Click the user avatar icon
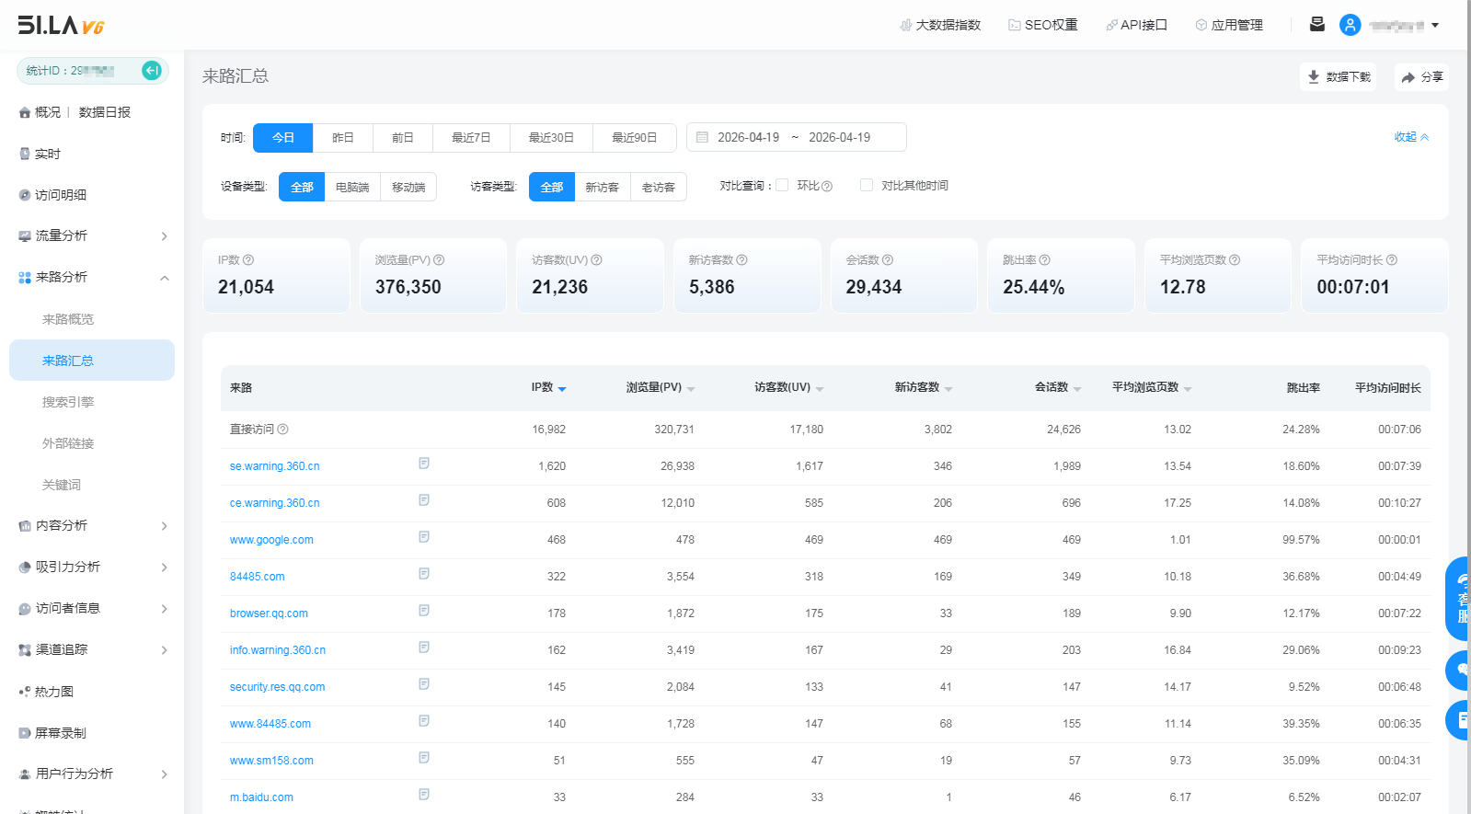Screen dimensions: 1471x814 (1350, 25)
